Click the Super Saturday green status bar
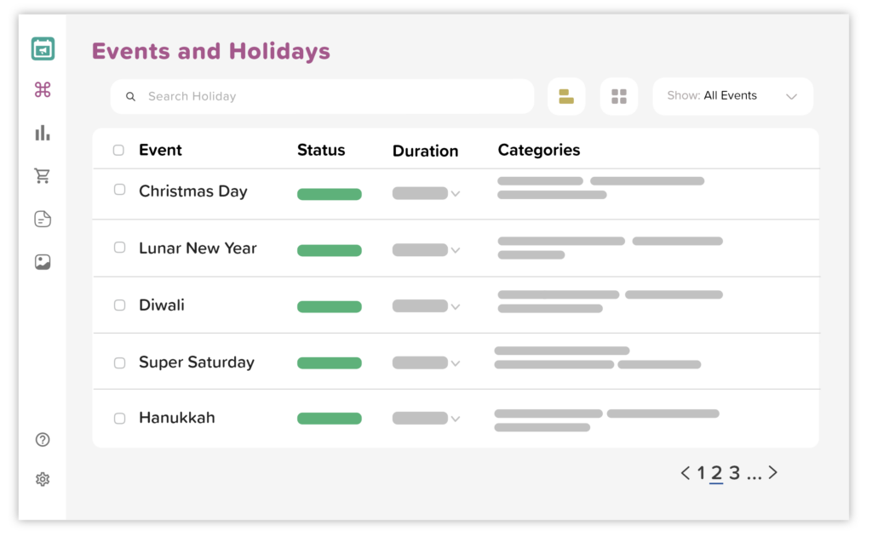The width and height of the screenshot is (872, 542). click(x=330, y=363)
